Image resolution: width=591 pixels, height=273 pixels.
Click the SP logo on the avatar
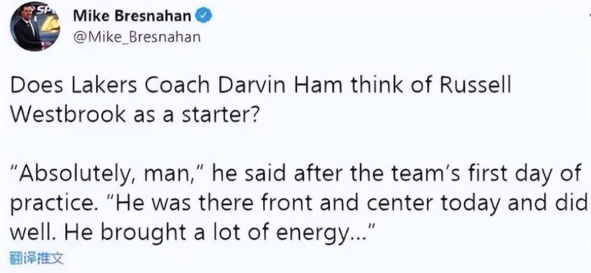40,8
